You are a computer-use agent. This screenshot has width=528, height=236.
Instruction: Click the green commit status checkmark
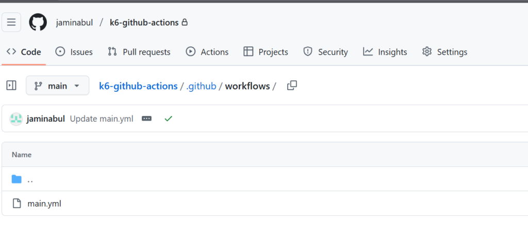(168, 119)
